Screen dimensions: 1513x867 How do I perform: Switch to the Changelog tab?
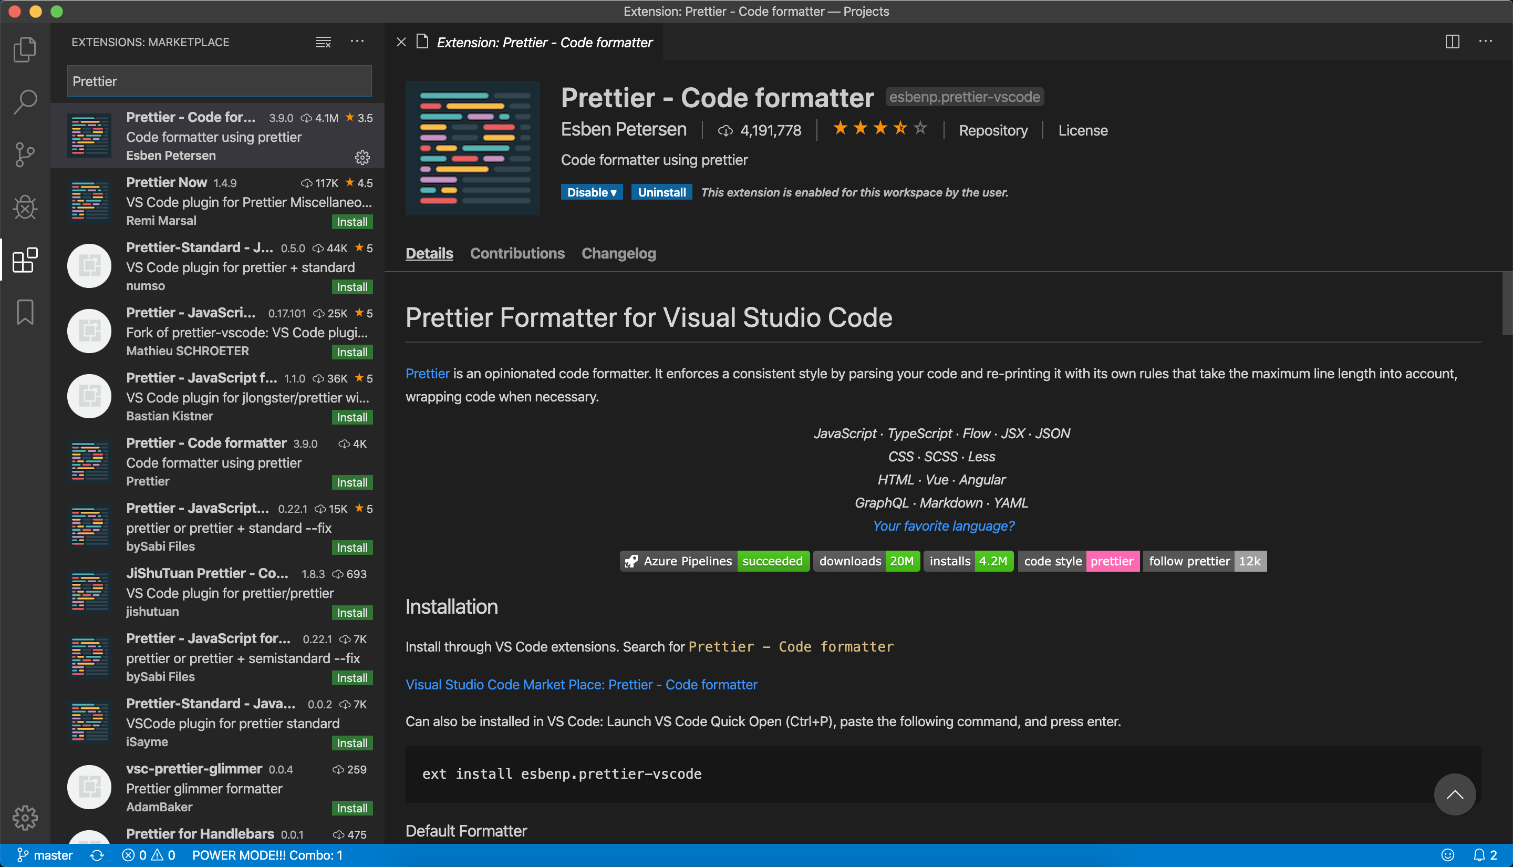(x=618, y=254)
